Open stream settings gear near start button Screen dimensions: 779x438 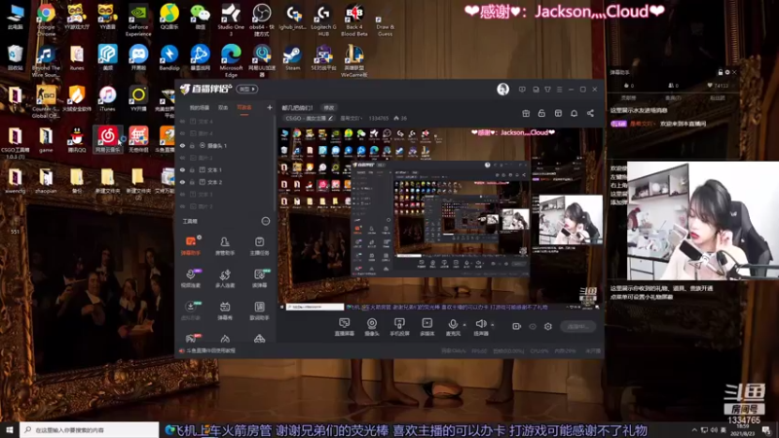[x=548, y=326]
